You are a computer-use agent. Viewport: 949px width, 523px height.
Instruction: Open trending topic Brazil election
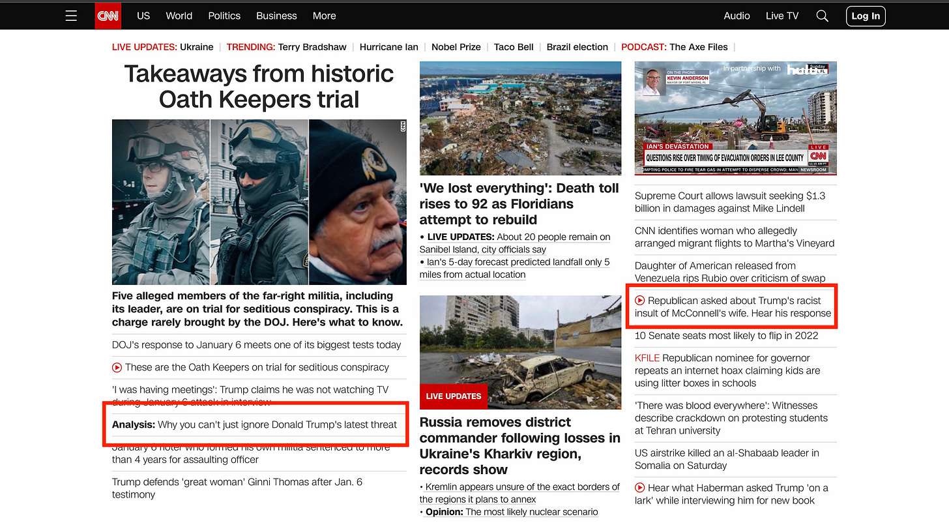pyautogui.click(x=577, y=47)
